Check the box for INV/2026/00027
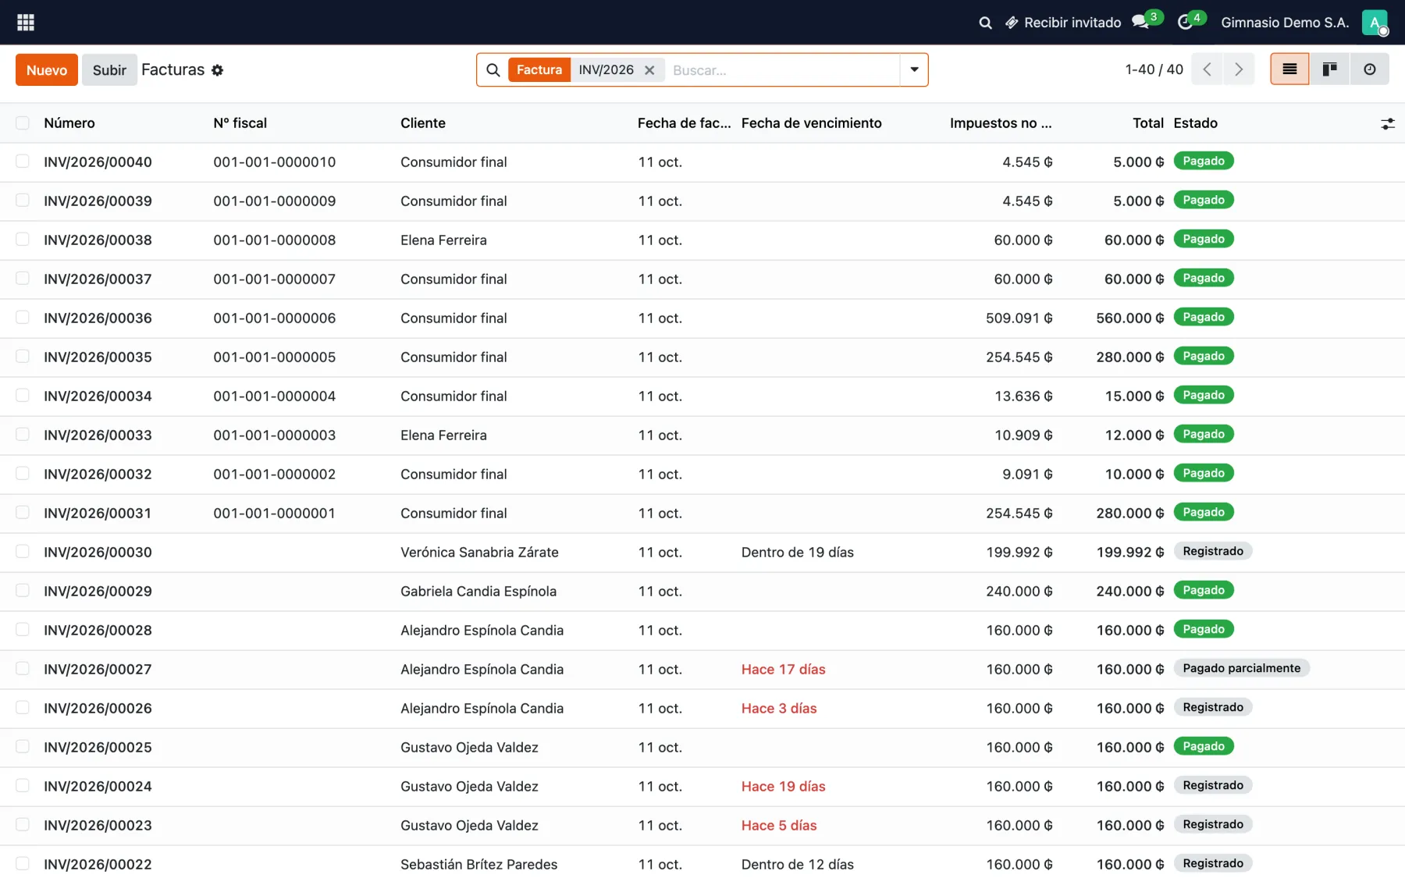The width and height of the screenshot is (1405, 878). (x=23, y=669)
